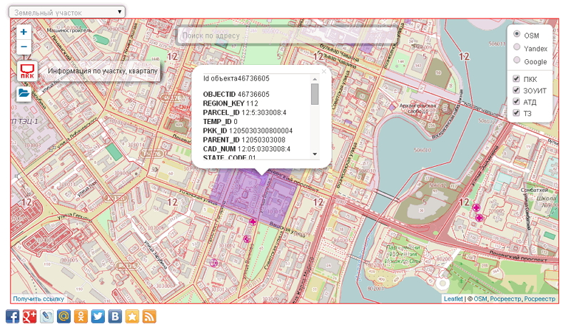Activate the ПКК parcel info tool

pos(27,71)
